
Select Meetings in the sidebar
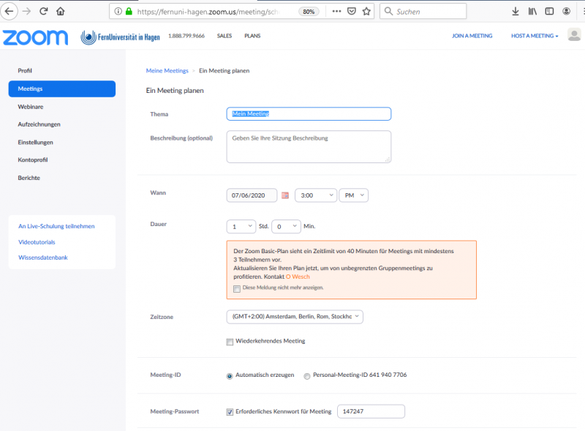[x=62, y=89]
